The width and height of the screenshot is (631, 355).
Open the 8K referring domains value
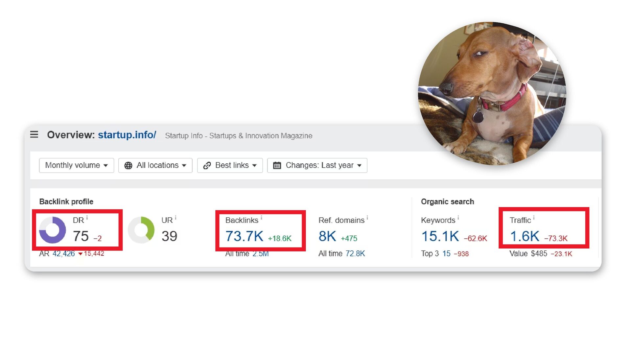click(327, 236)
